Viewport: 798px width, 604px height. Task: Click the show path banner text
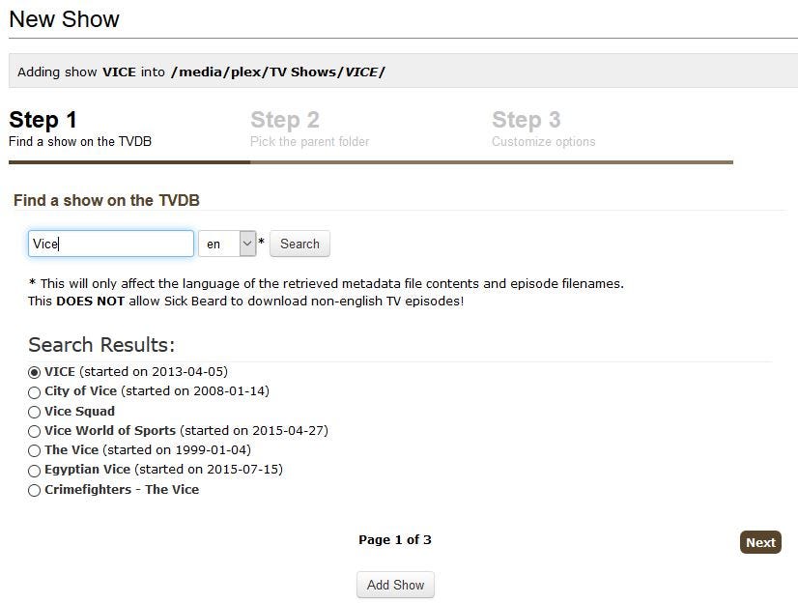201,72
